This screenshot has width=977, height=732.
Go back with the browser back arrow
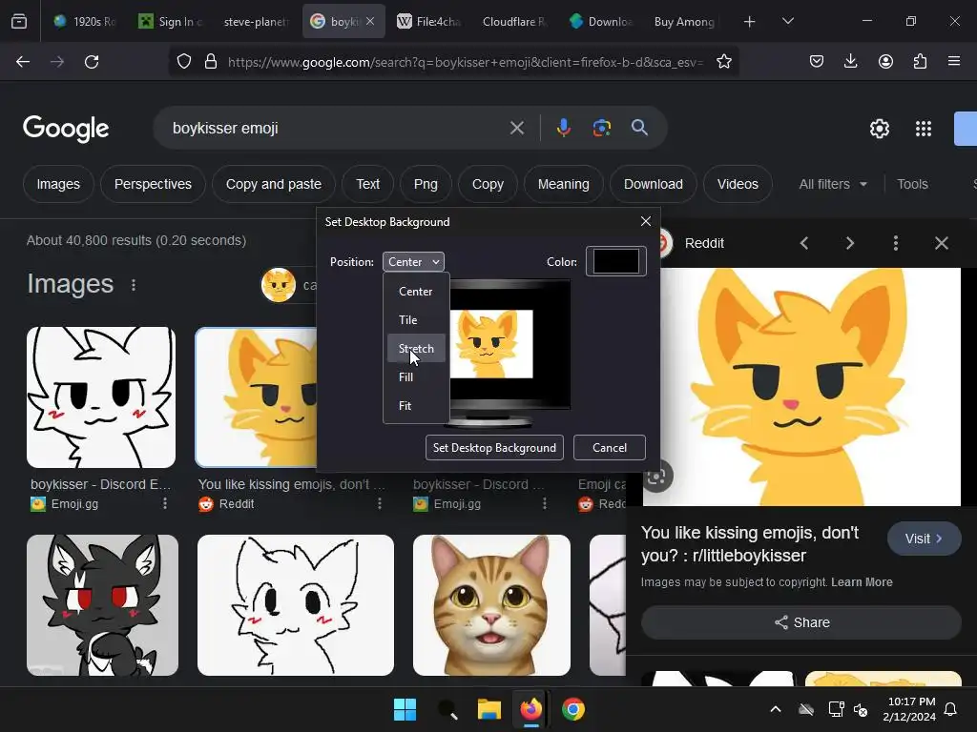(23, 62)
